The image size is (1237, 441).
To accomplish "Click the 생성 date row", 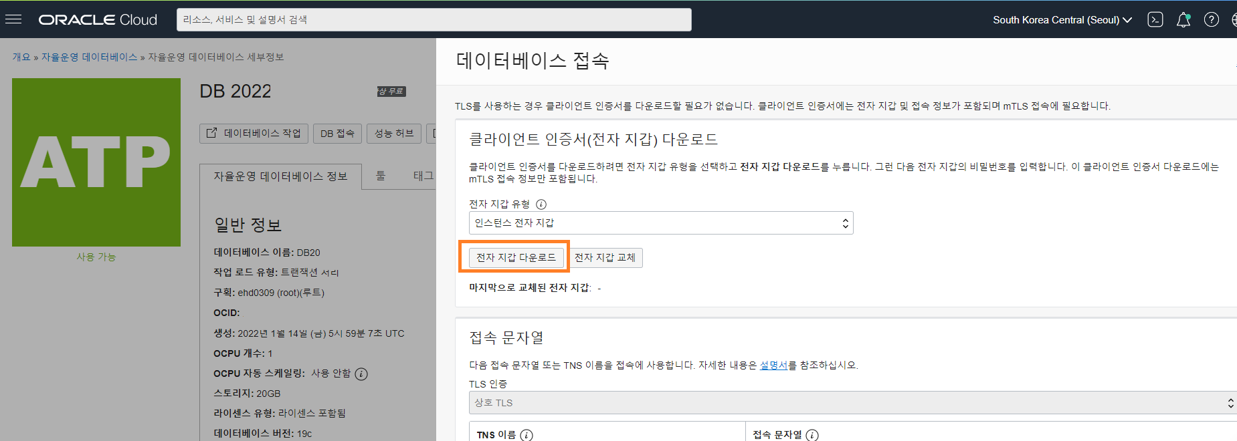I will pyautogui.click(x=309, y=333).
